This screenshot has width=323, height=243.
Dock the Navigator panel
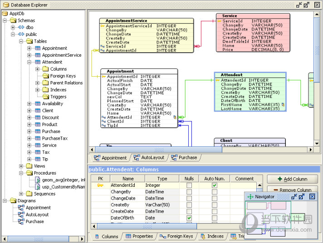click(x=294, y=197)
